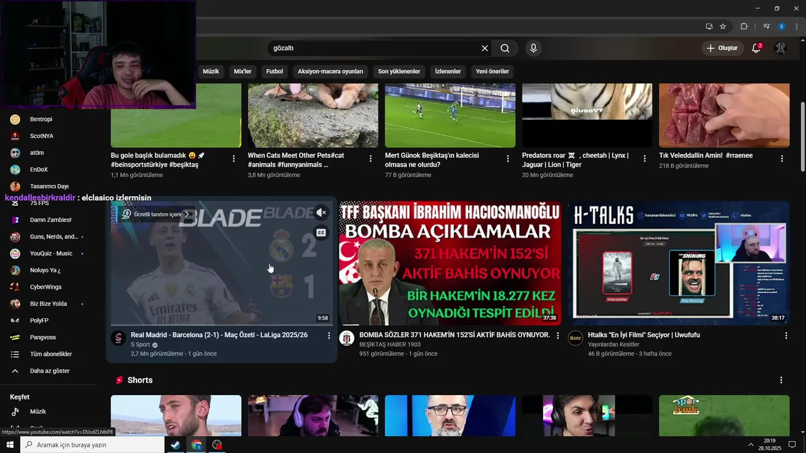The height and width of the screenshot is (453, 806).
Task: Seek on the Real Madrid preview progress bar
Action: coord(222,325)
